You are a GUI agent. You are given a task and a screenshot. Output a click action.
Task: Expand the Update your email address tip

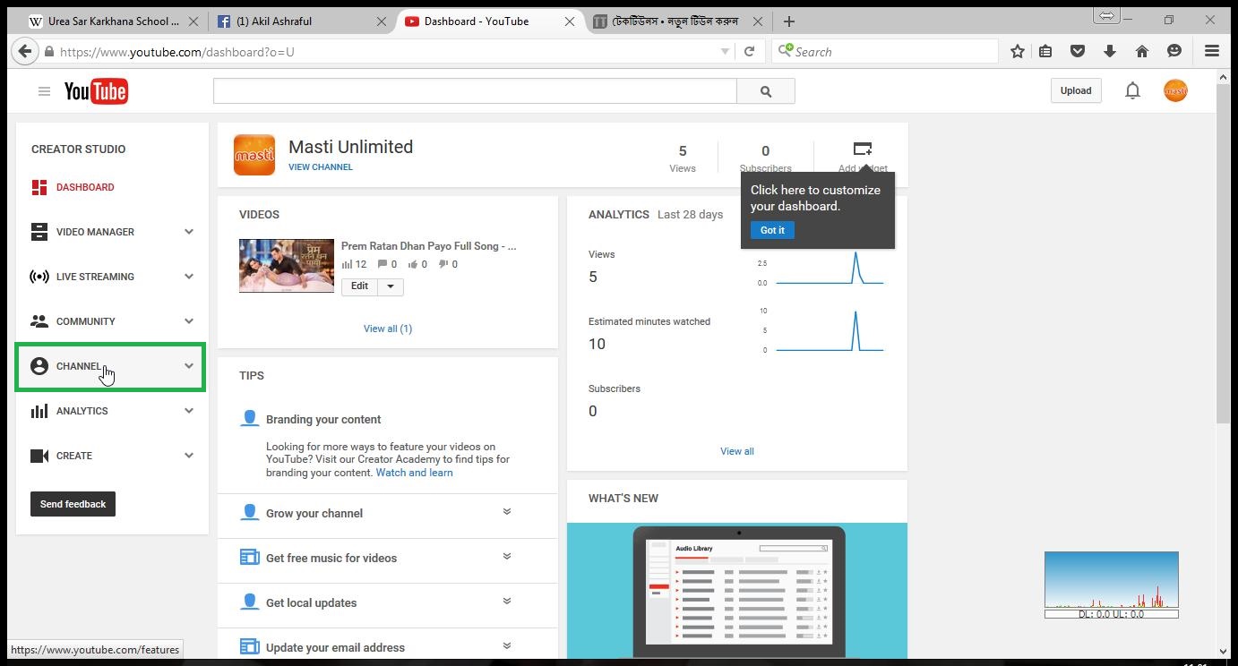(x=506, y=646)
